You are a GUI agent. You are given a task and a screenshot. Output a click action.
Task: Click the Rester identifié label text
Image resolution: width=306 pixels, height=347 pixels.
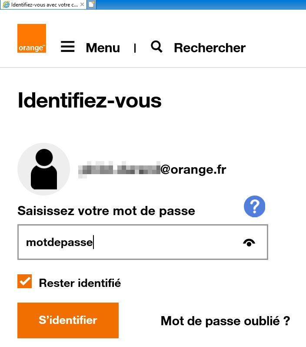tap(80, 283)
